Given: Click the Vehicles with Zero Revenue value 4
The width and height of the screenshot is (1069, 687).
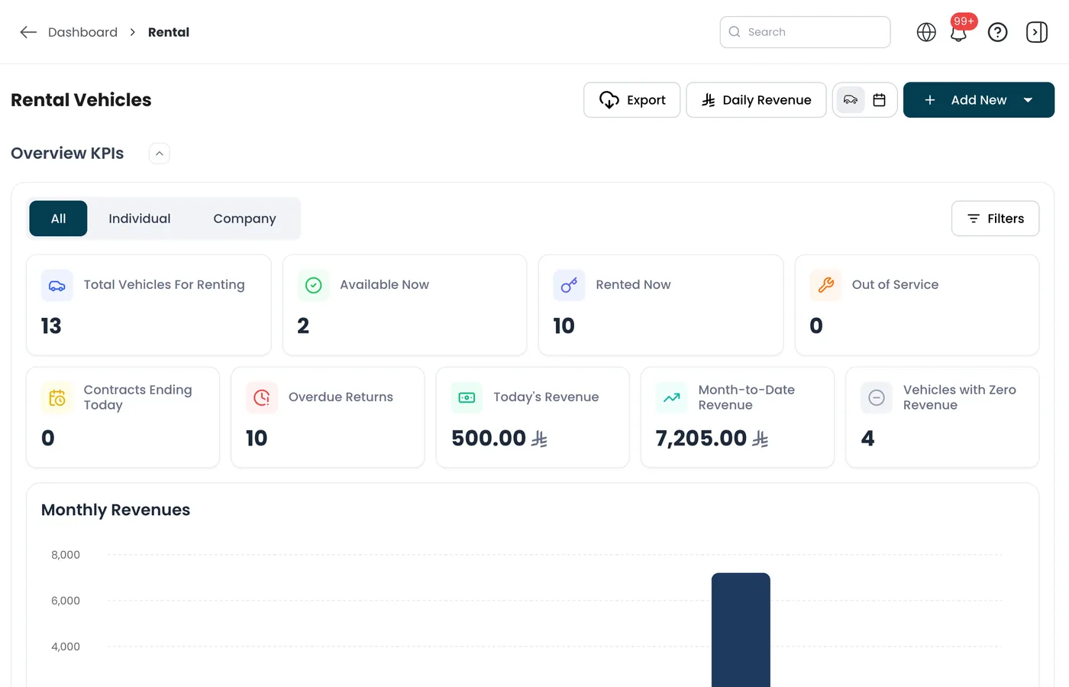Looking at the screenshot, I should click(x=867, y=438).
